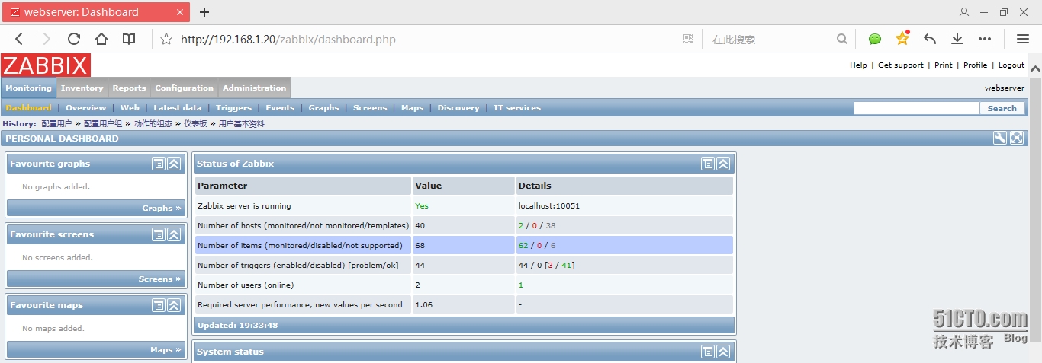The width and height of the screenshot is (1042, 363).
Task: Close the webserver: Dashboard tab
Action: point(180,12)
